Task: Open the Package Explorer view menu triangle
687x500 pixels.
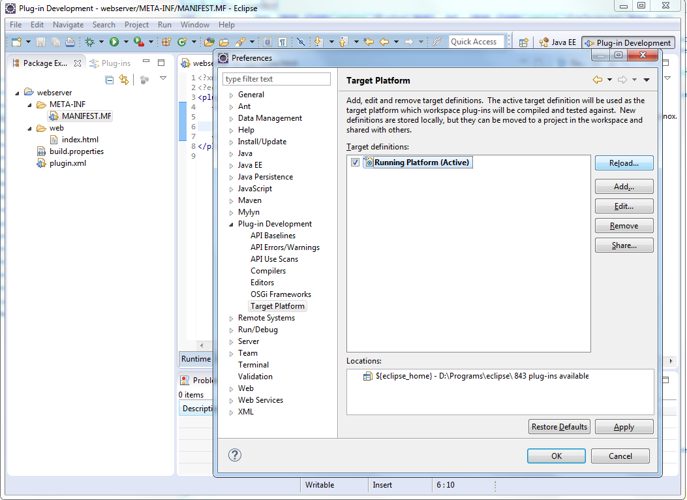Action: pos(163,78)
